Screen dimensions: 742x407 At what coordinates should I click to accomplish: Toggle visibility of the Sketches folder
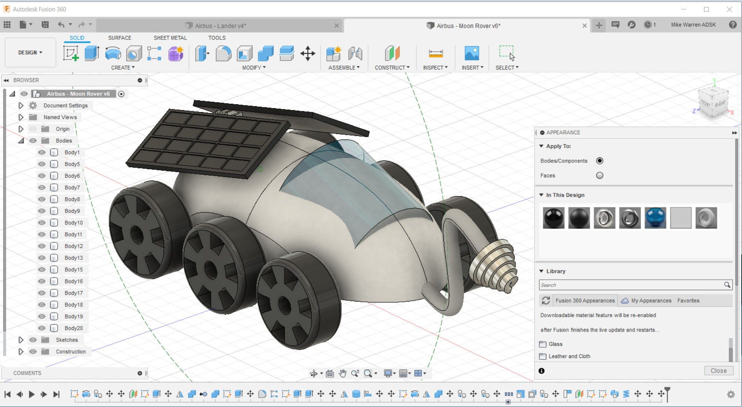click(33, 340)
